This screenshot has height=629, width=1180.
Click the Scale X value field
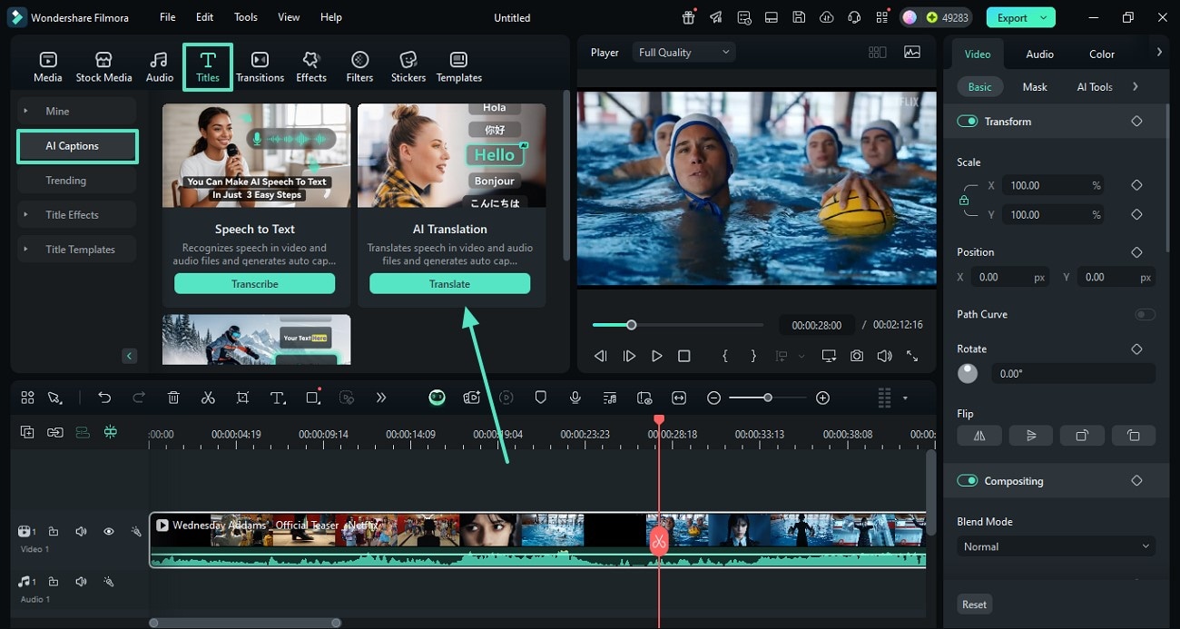pos(1054,185)
